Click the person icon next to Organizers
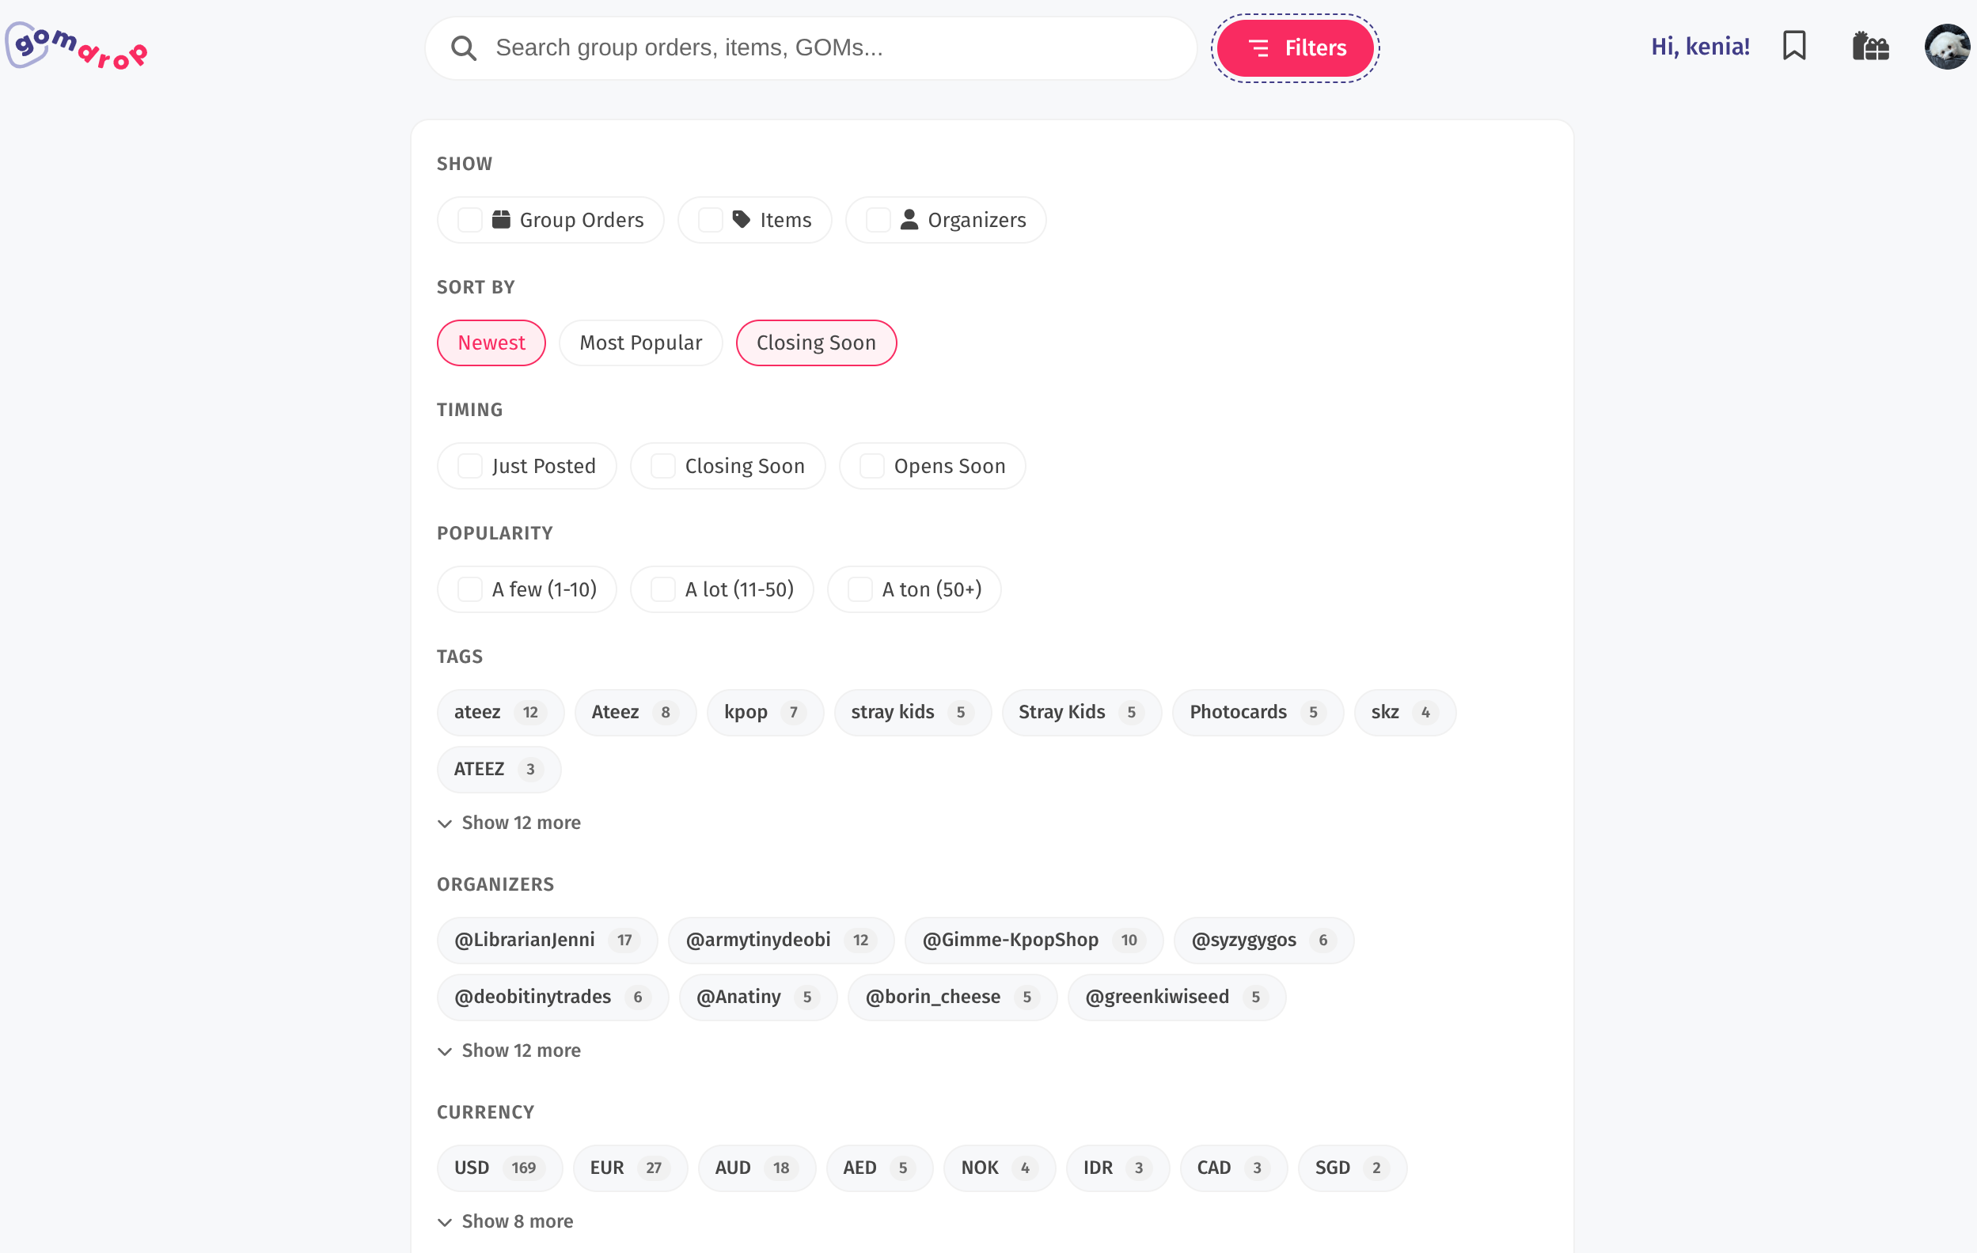This screenshot has width=1977, height=1253. (908, 219)
